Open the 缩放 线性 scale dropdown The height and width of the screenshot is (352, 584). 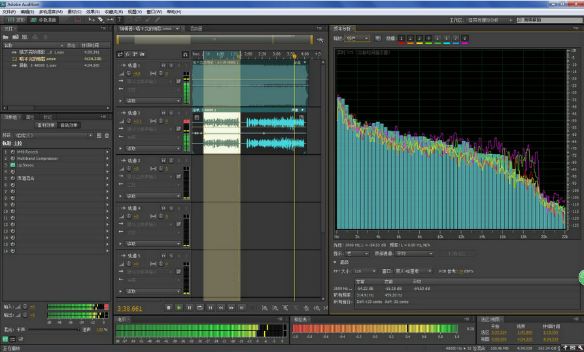(357, 39)
